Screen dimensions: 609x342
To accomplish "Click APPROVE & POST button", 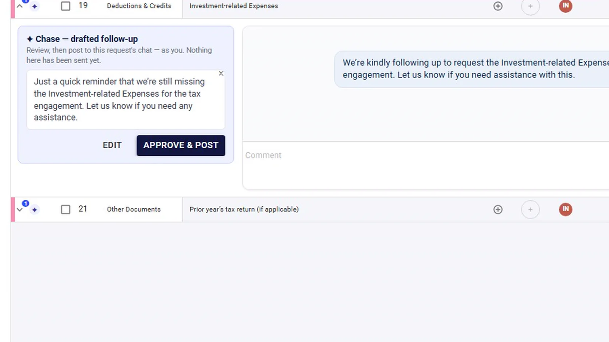I will click(x=181, y=146).
